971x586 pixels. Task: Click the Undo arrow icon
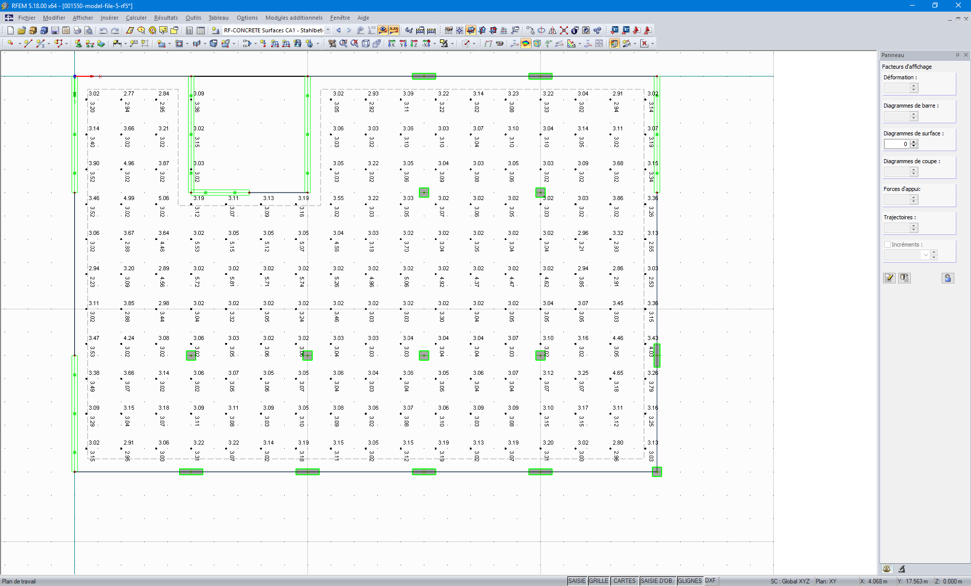click(103, 30)
